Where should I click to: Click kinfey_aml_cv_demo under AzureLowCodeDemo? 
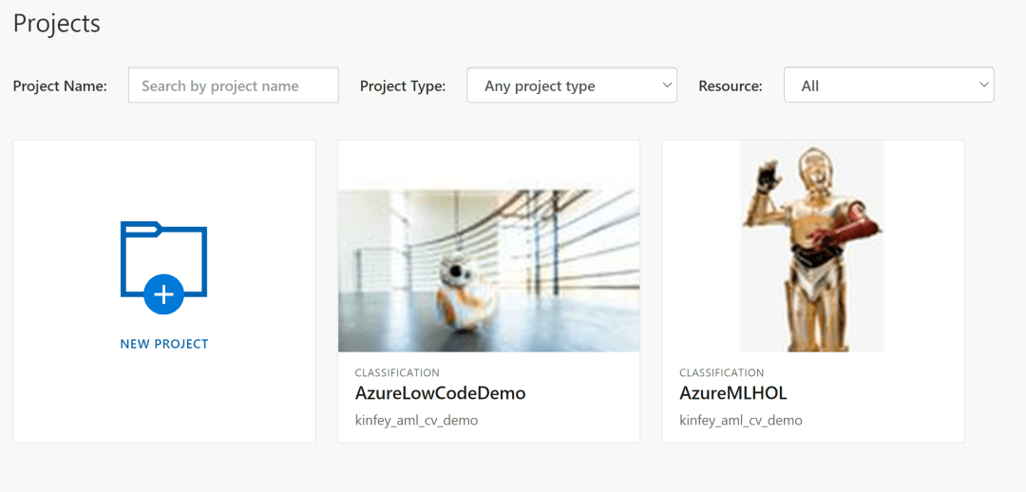[416, 420]
